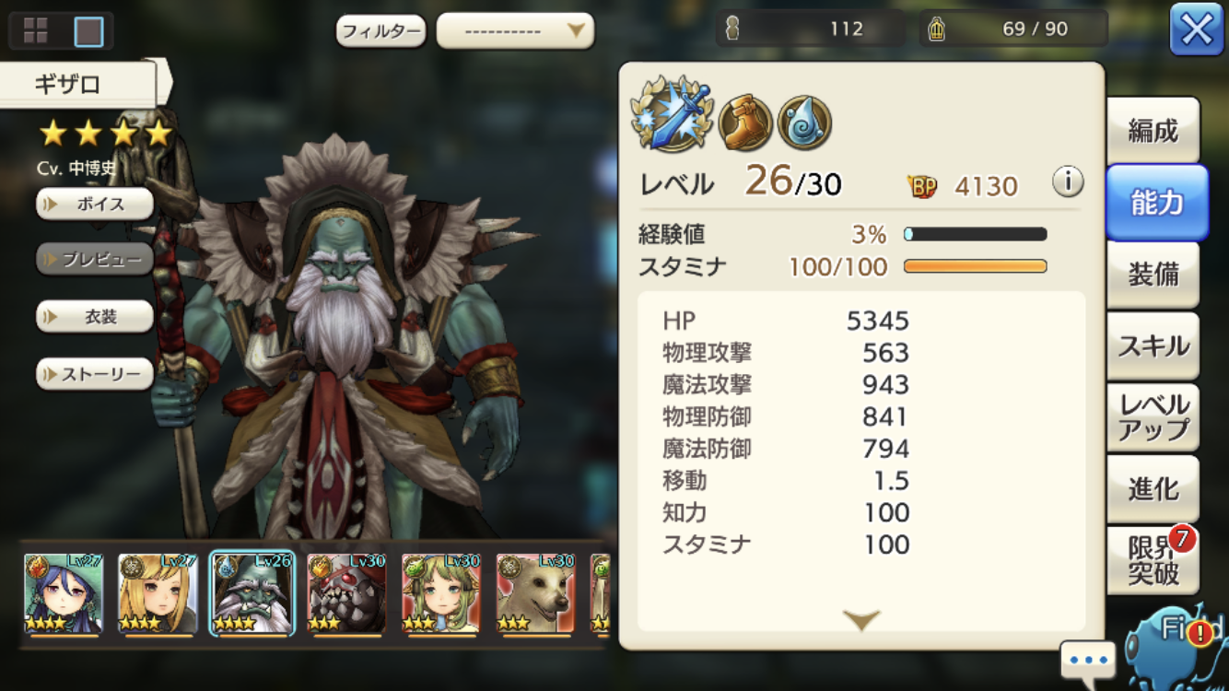Expand more stats with down arrow
Viewport: 1229px width, 691px height.
pos(861,619)
